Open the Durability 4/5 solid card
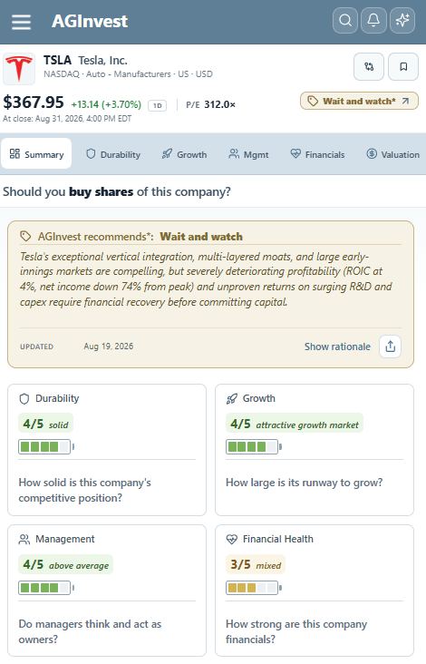 pyautogui.click(x=107, y=450)
